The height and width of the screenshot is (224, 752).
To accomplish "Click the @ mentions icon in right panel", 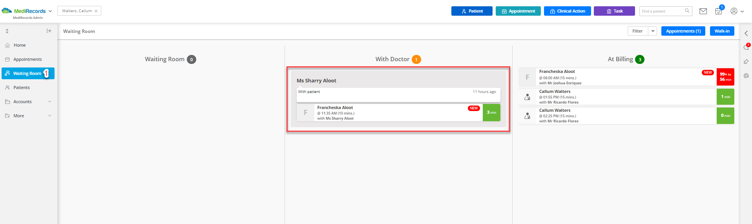I will coord(746,76).
